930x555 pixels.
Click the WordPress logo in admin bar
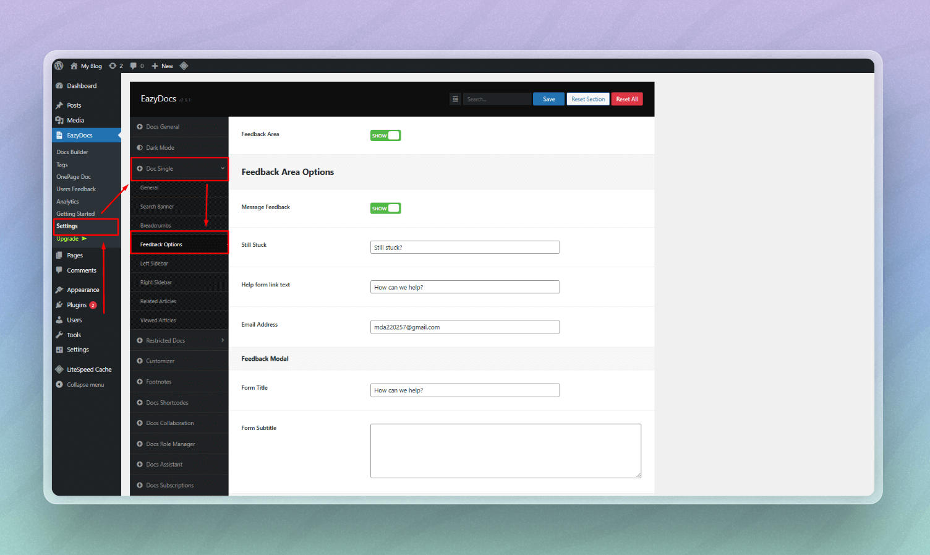click(x=59, y=66)
